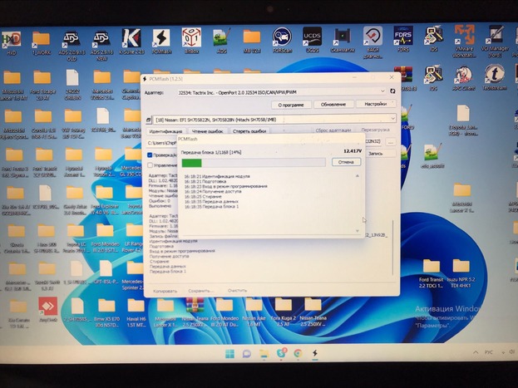518x388 pixels.
Task: Toggle the checked Проверка checkbox
Action: point(150,155)
